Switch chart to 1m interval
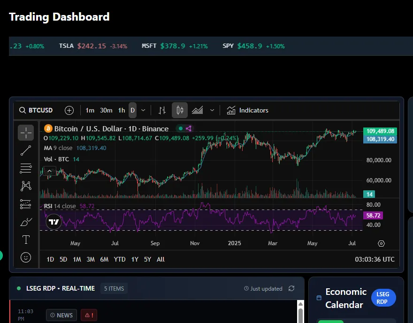The height and width of the screenshot is (323, 413). pyautogui.click(x=90, y=110)
